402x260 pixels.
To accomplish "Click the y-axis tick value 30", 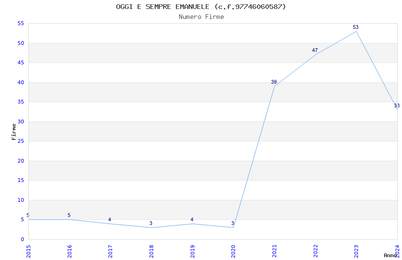I will coord(21,121).
